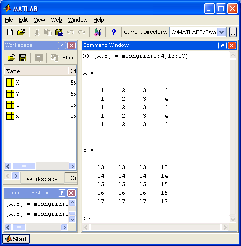
Task: Click Command History scroll up arrow
Action: click(x=72, y=203)
